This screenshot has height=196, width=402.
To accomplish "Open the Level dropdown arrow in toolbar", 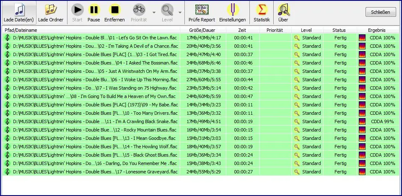I will tap(180, 12).
